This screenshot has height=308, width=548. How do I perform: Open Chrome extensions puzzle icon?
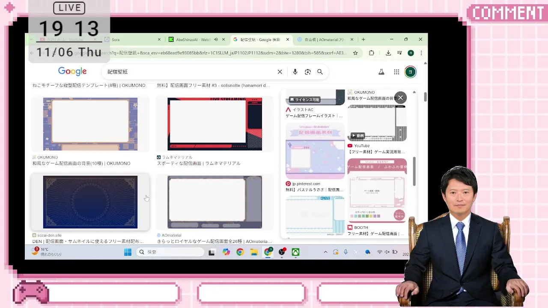click(x=372, y=53)
